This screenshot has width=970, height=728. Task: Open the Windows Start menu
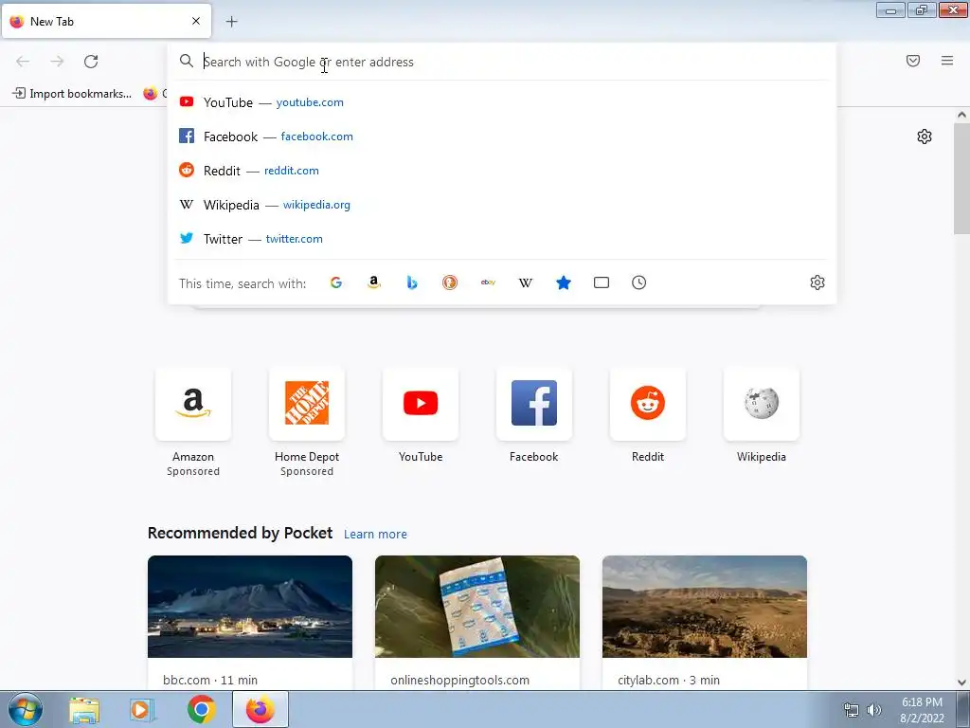tap(25, 709)
